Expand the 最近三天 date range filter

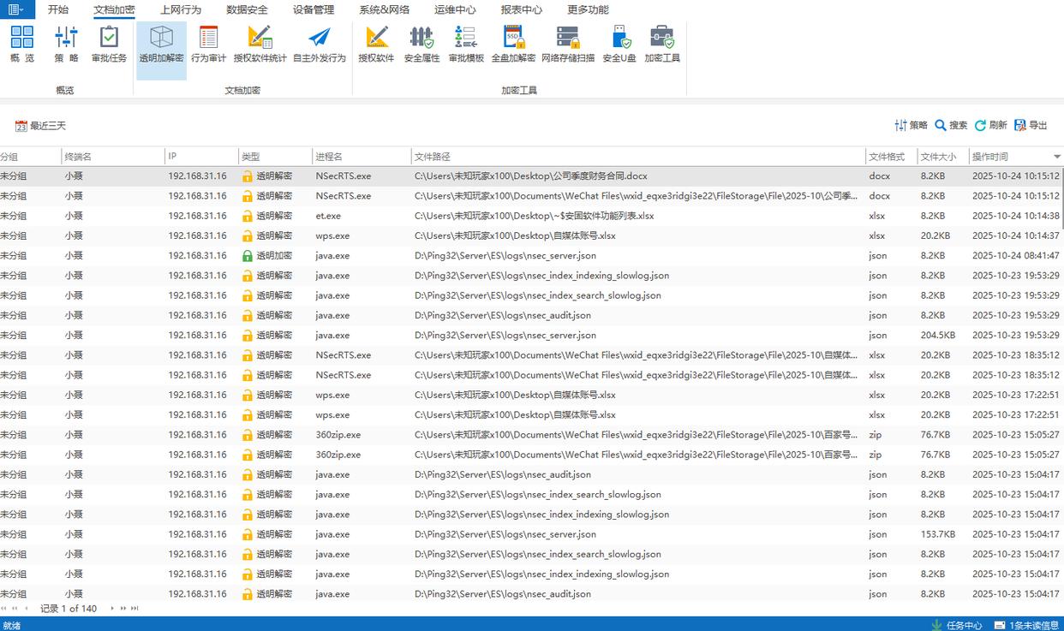40,126
